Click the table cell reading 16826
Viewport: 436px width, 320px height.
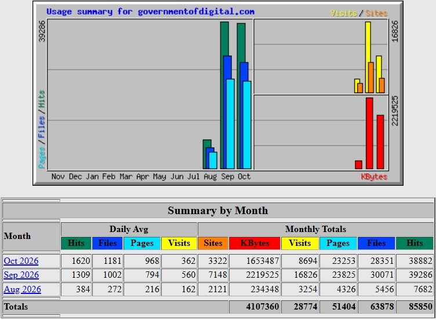pos(306,275)
